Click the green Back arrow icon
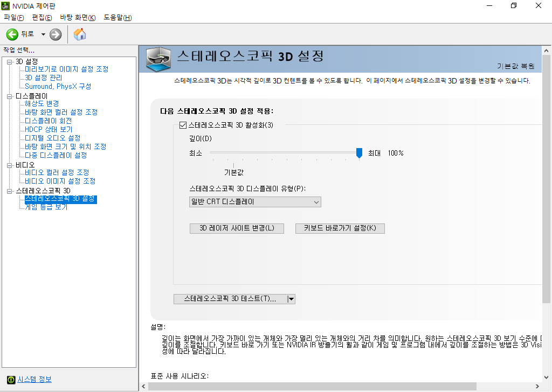 12,34
